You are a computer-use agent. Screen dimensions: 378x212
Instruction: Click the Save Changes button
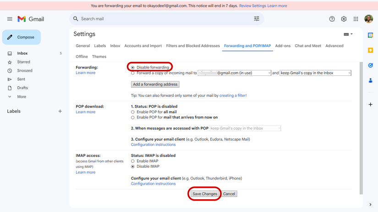pos(204,194)
